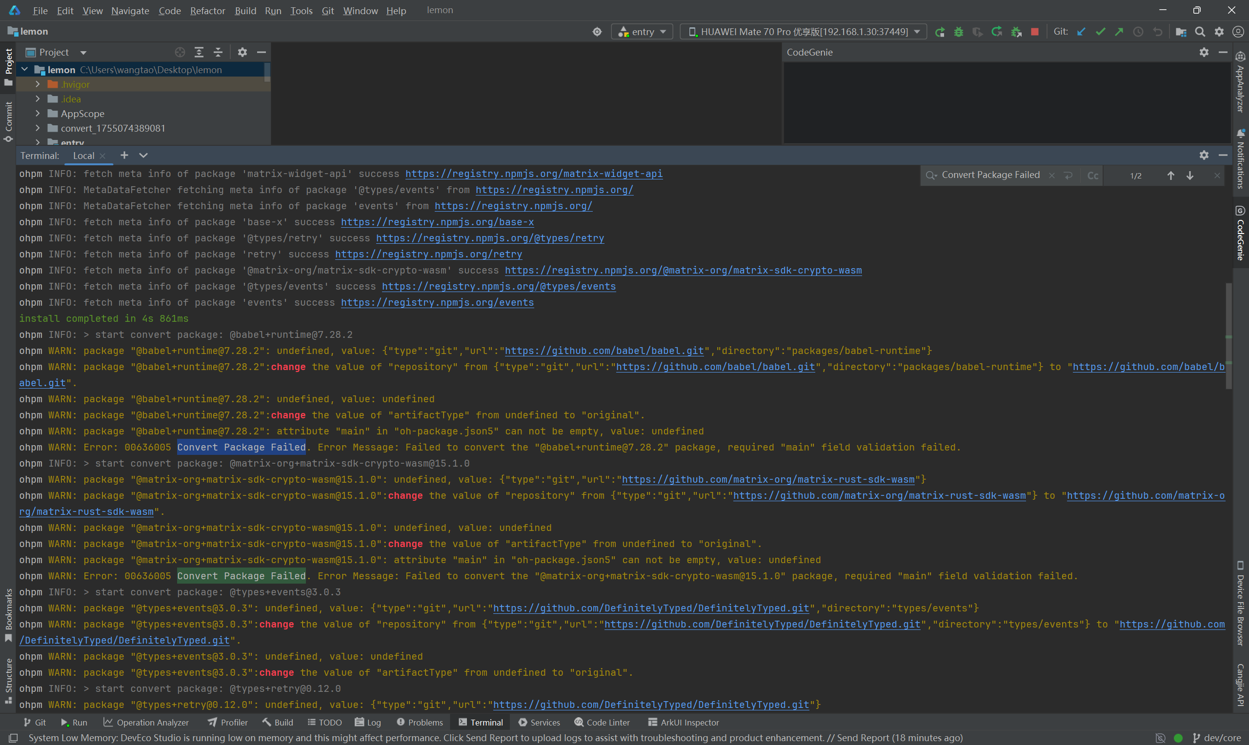Open the Device File Browser side tab
Viewport: 1249px width, 745px height.
pyautogui.click(x=1240, y=604)
